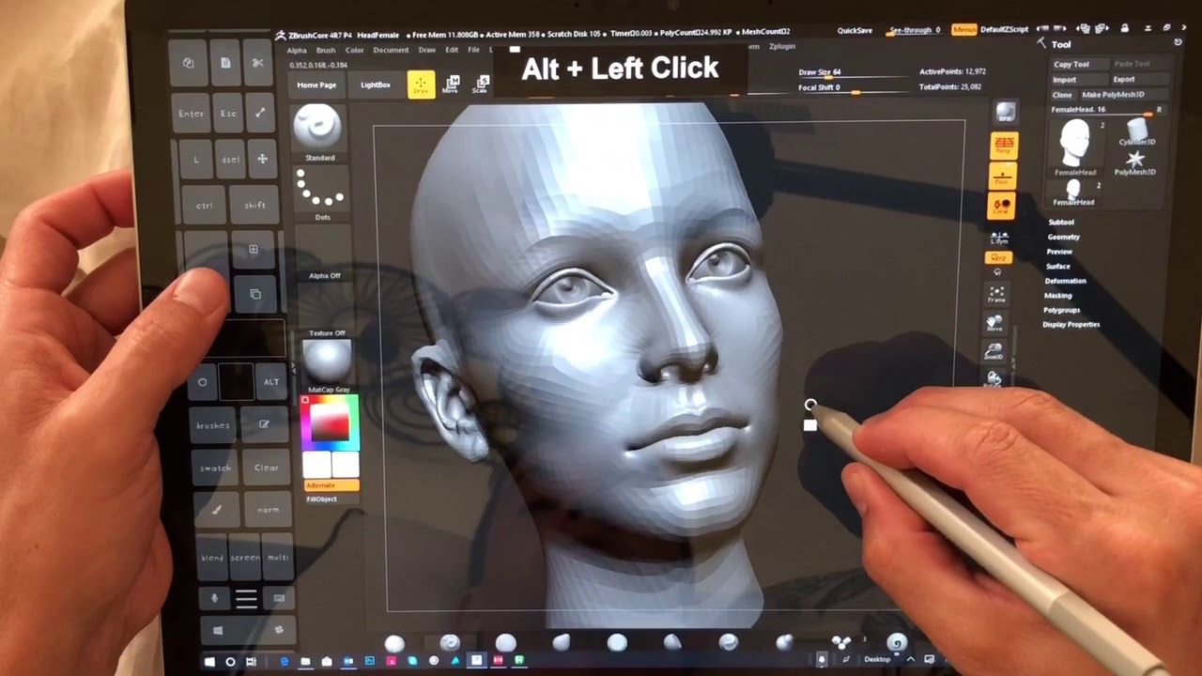Open the Edit menu
The height and width of the screenshot is (676, 1202).
pos(452,50)
